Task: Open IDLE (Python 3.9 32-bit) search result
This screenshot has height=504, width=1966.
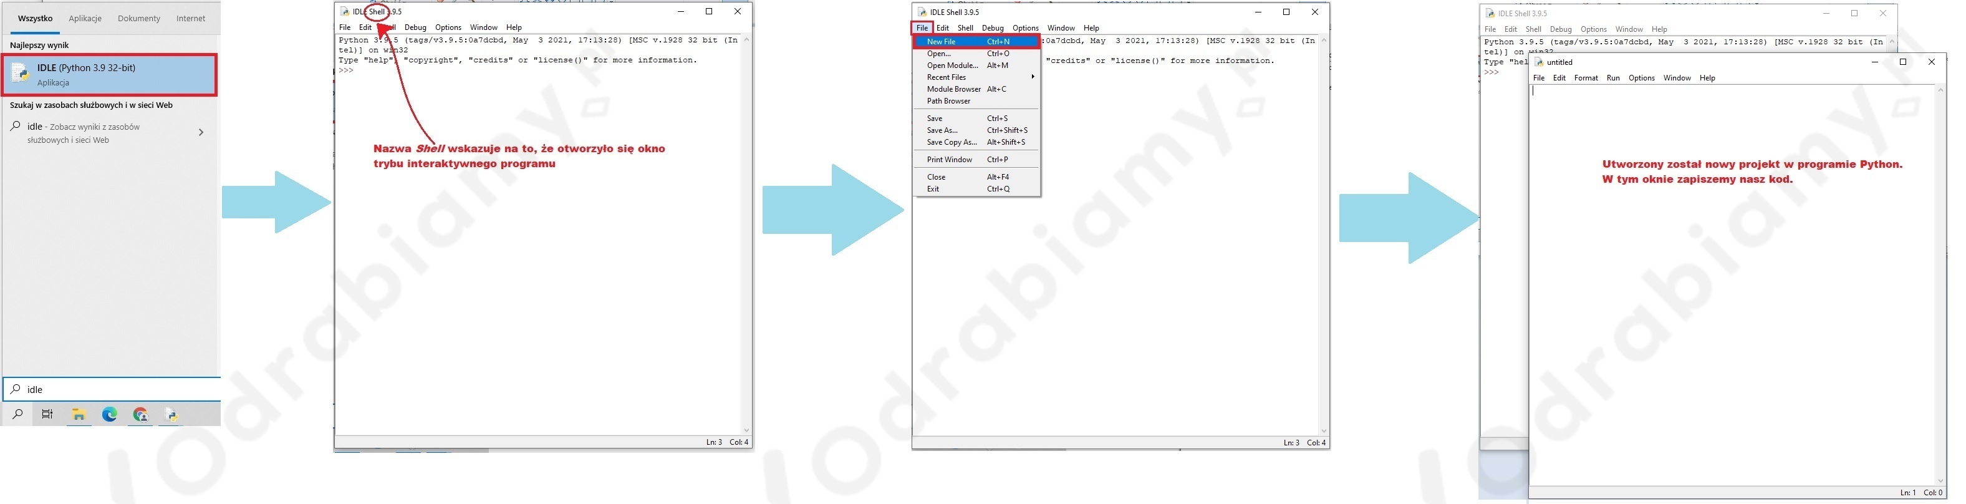Action: [110, 75]
